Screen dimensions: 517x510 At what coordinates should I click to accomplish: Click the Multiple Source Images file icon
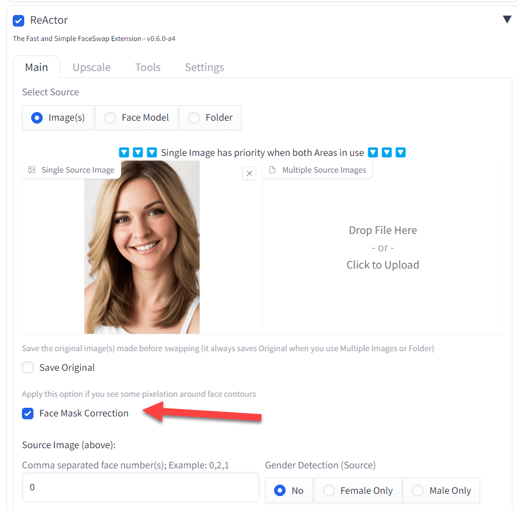click(x=272, y=170)
